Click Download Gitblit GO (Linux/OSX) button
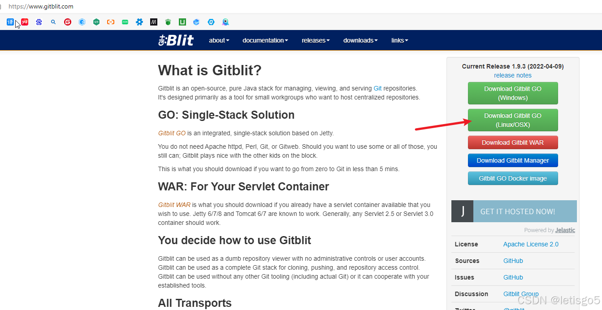Screen dimensions: 602x310 pyautogui.click(x=513, y=120)
